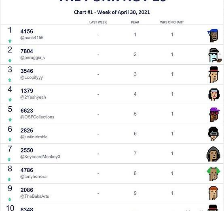224x211 pixels.
Task: Select the VR headset punk 2826 avatar
Action: tap(213, 134)
